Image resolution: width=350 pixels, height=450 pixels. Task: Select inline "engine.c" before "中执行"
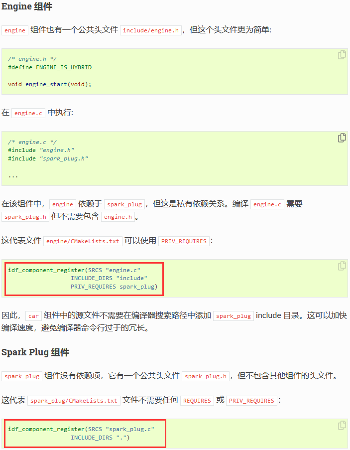[28, 113]
